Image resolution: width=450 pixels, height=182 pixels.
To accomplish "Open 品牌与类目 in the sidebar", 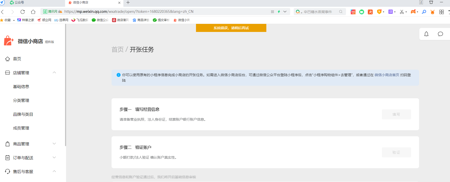I will click(x=23, y=114).
